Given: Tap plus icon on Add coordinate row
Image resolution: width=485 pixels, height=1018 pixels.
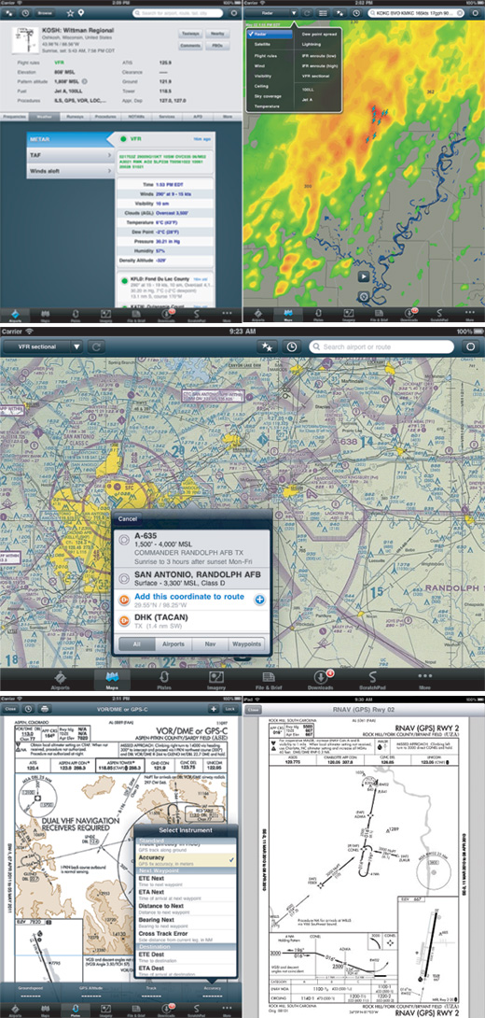Looking at the screenshot, I should coord(258,600).
